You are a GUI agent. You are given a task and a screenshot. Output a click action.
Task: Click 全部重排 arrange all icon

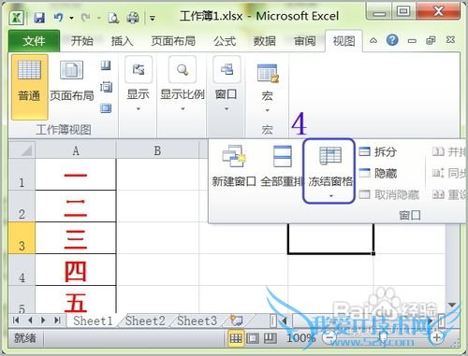(x=282, y=166)
